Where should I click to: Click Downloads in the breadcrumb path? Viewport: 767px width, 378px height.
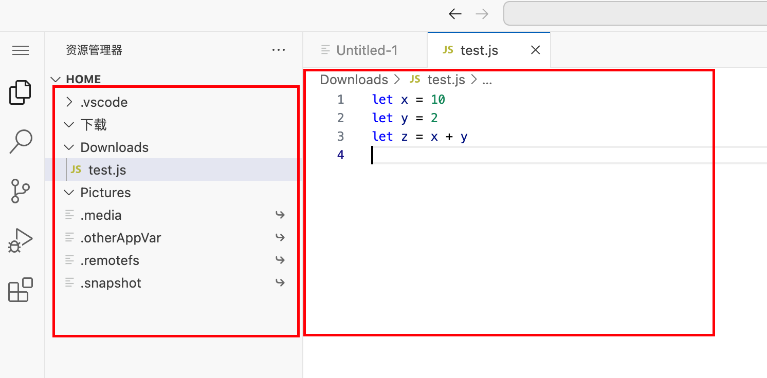coord(354,80)
